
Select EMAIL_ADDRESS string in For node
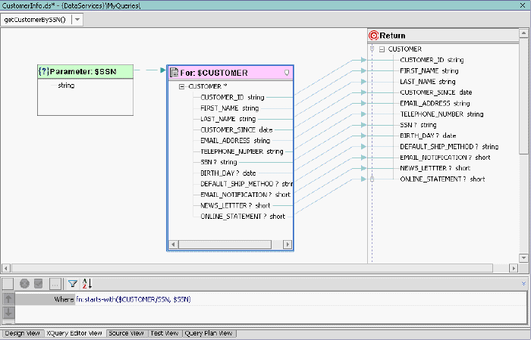[235, 141]
